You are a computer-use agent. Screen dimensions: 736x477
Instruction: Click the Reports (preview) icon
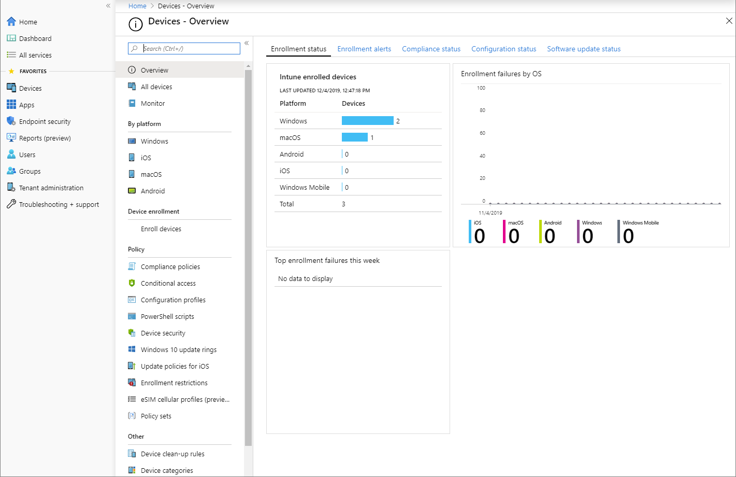[x=11, y=138]
